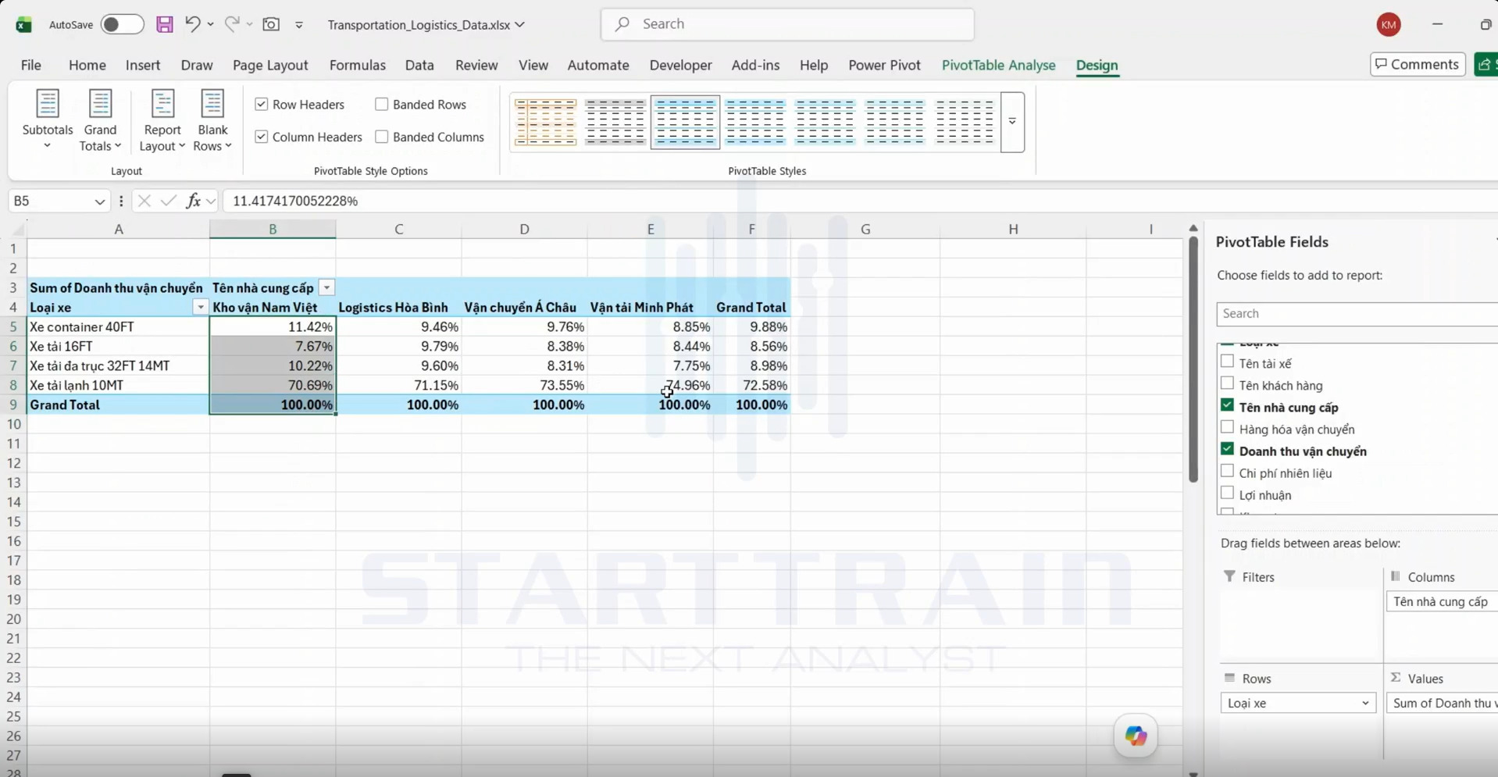Viewport: 1498px width, 777px height.
Task: Apply the first orange PivotTable style
Action: pyautogui.click(x=546, y=122)
